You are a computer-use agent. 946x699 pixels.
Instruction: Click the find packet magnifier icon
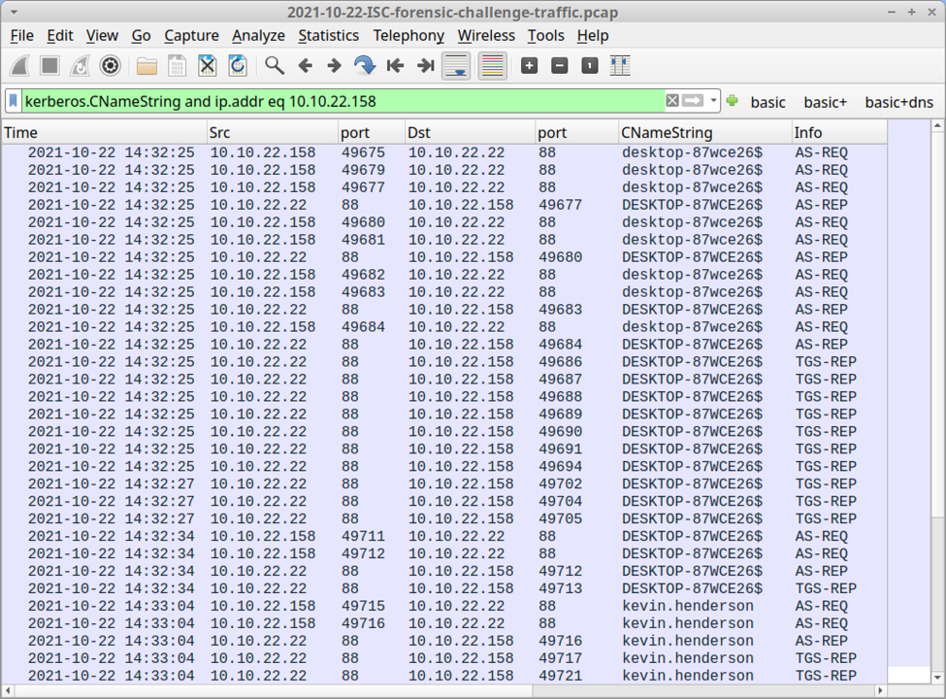tap(275, 66)
